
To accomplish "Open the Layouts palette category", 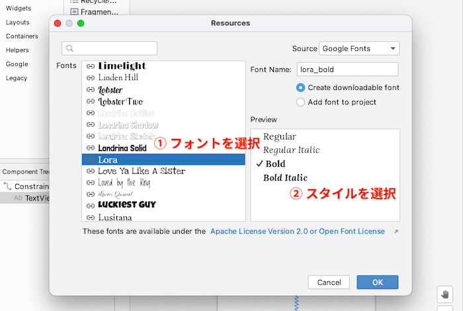I will pos(17,22).
